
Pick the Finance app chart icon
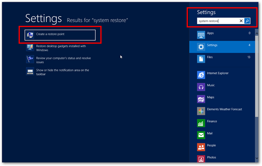[x=201, y=123]
